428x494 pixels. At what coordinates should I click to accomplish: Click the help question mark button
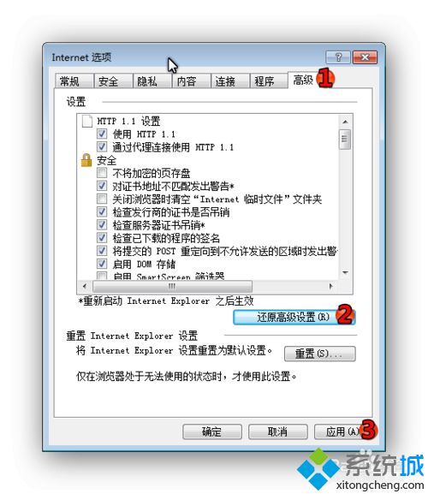[x=338, y=57]
